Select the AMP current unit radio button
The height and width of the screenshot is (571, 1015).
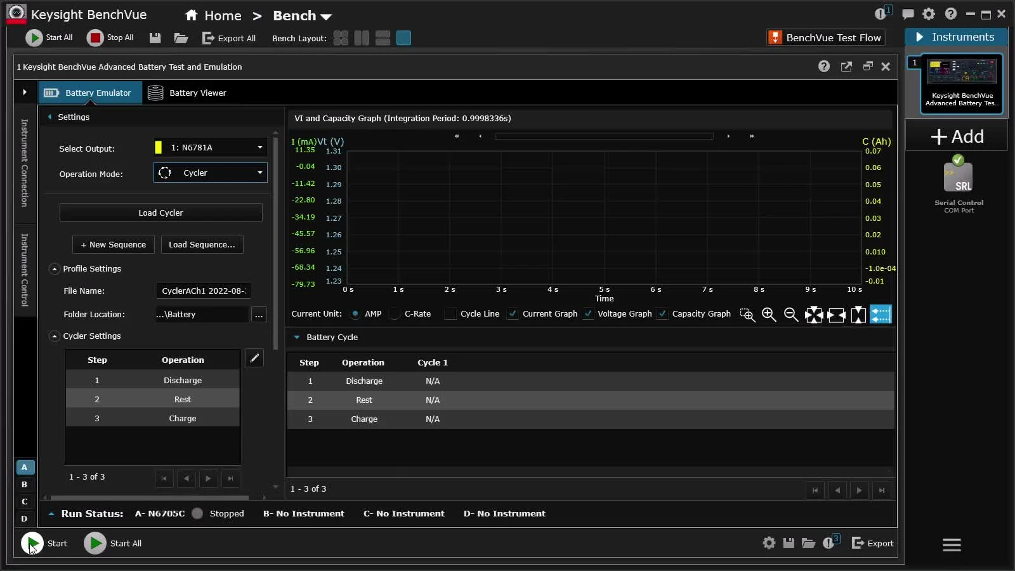[x=355, y=314]
